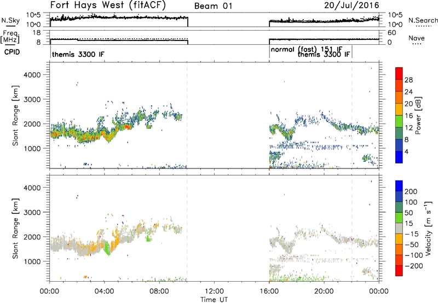Viewport: 438px width, 303px height.
Task: Click the '24' label on the Power colorbar
Action: point(408,92)
